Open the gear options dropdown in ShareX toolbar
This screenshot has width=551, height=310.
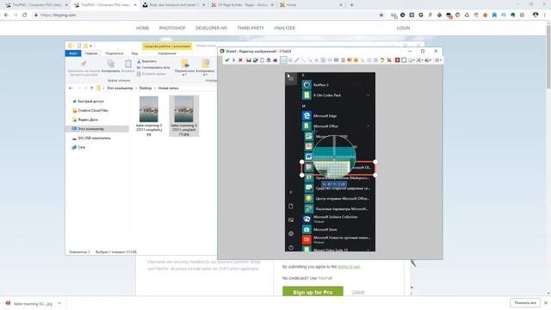pyautogui.click(x=438, y=60)
